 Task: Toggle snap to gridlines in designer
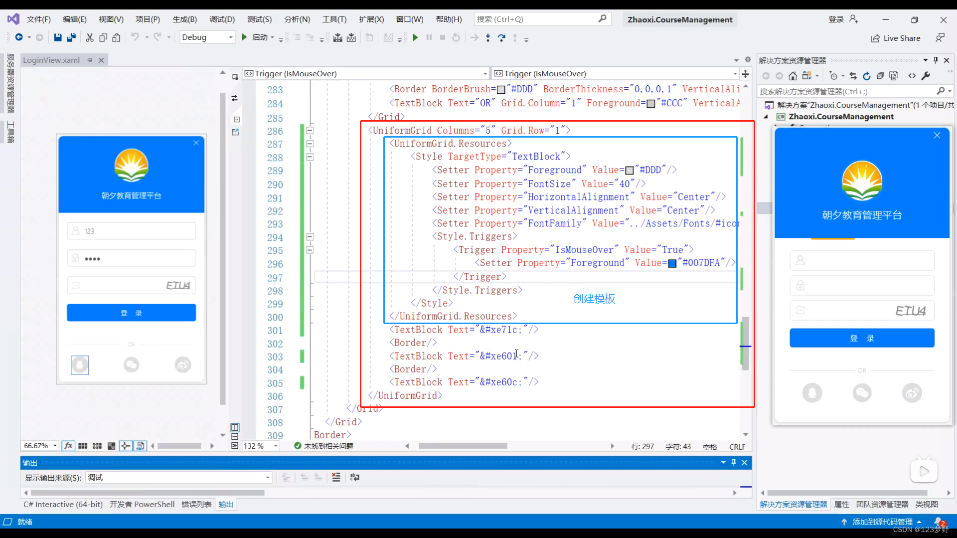97,446
